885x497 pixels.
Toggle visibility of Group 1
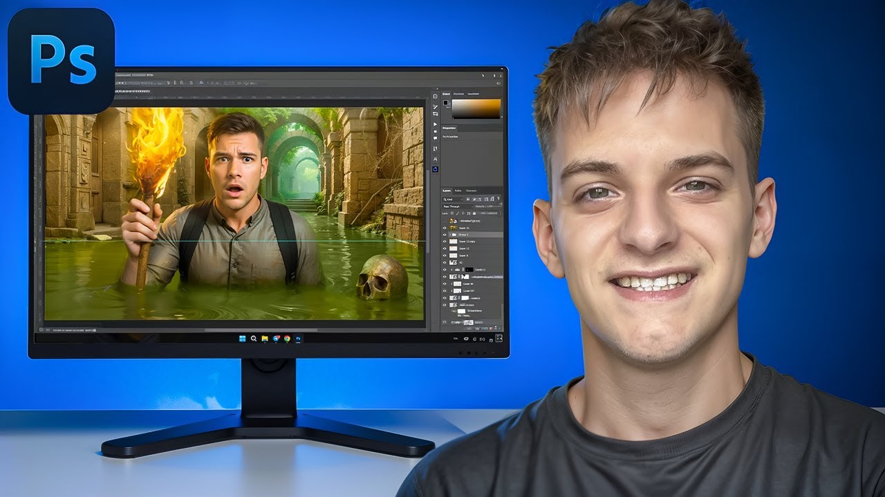coord(445,235)
